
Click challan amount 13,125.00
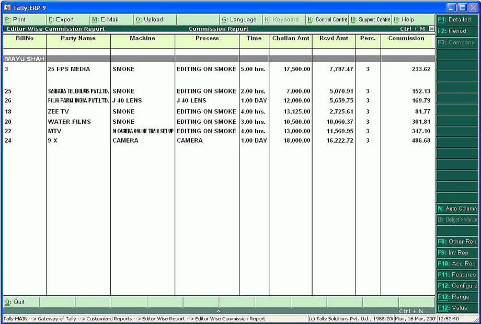click(x=296, y=112)
